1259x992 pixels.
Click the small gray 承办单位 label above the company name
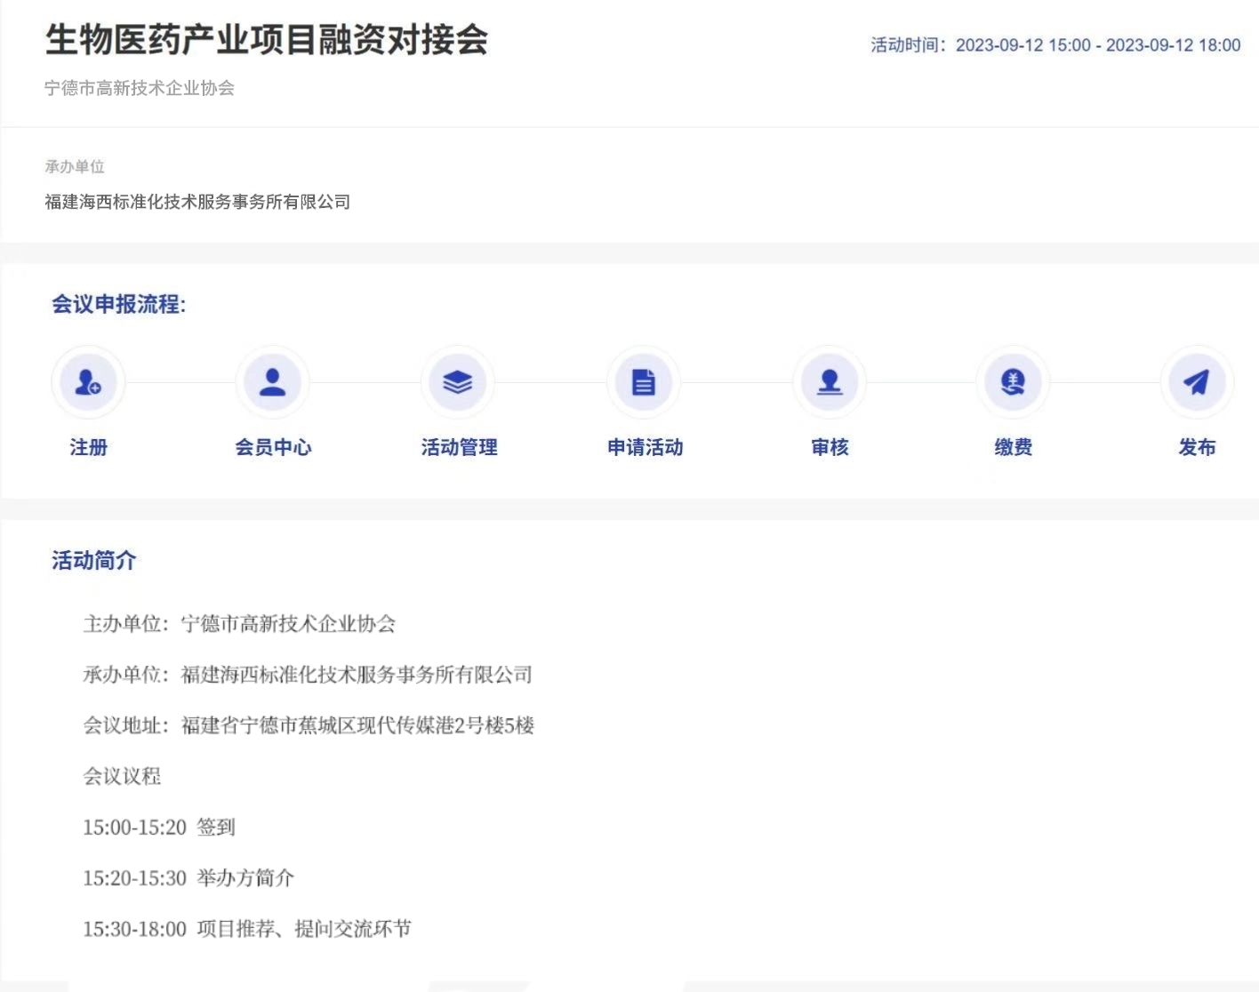(x=75, y=166)
